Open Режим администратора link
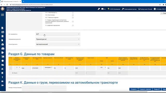Image resolution: width=166 pixels, height=93 pixels. click(x=130, y=9)
